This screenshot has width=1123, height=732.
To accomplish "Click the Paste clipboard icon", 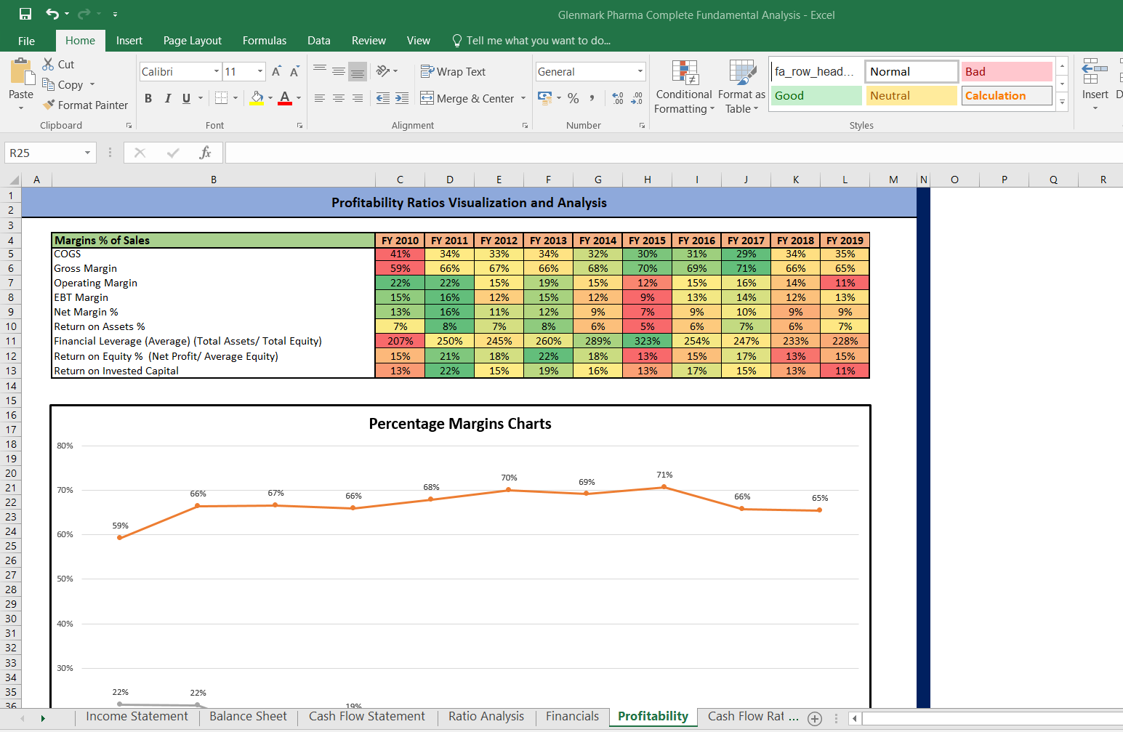I will tap(21, 73).
